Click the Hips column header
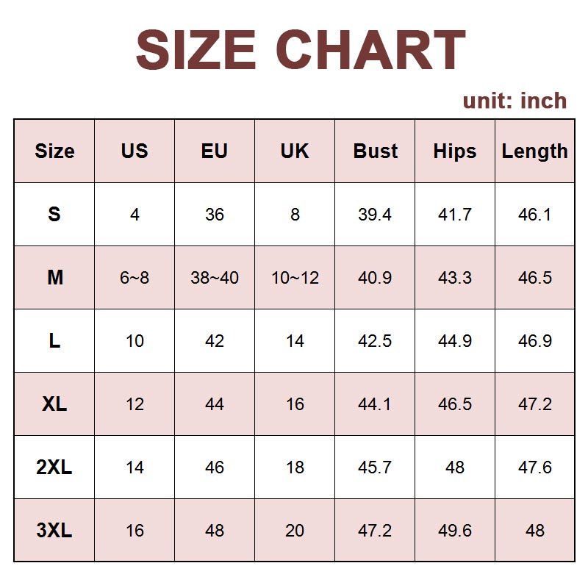The width and height of the screenshot is (588, 588). 455,151
